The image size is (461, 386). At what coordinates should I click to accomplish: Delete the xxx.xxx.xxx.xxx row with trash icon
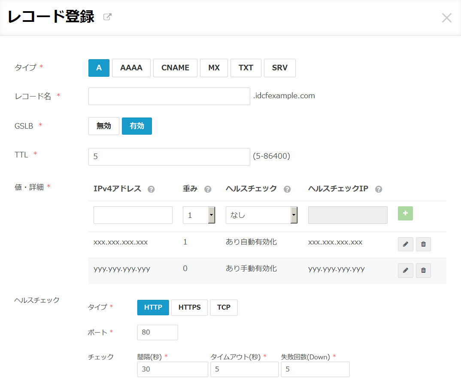(x=423, y=244)
